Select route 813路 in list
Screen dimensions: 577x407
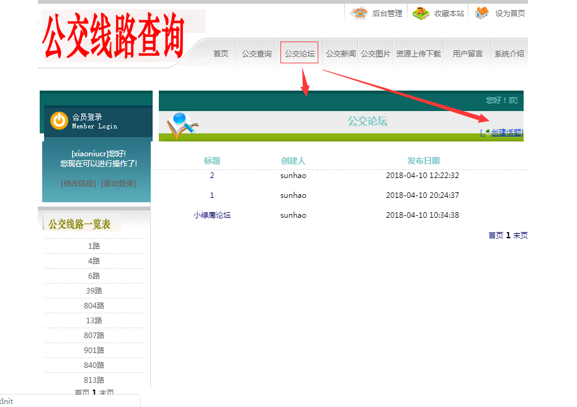click(94, 380)
